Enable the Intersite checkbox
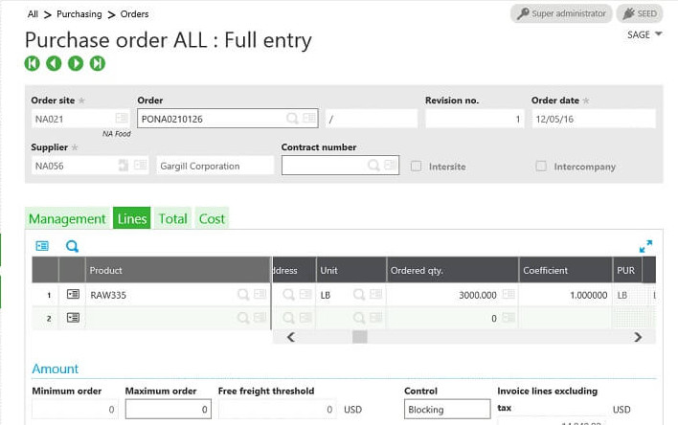 [x=416, y=167]
